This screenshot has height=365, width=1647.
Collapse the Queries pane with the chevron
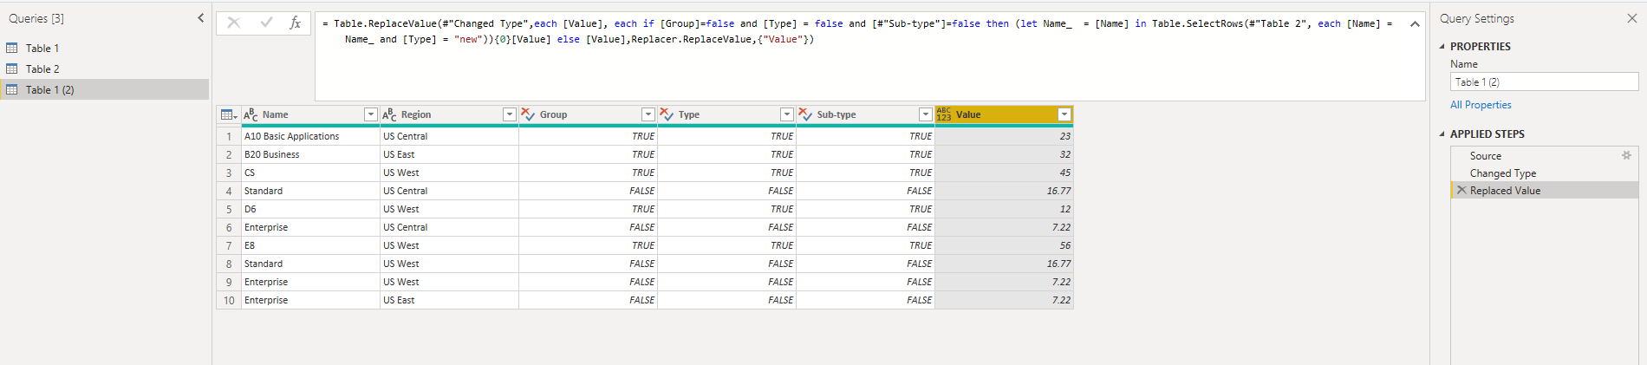[200, 17]
